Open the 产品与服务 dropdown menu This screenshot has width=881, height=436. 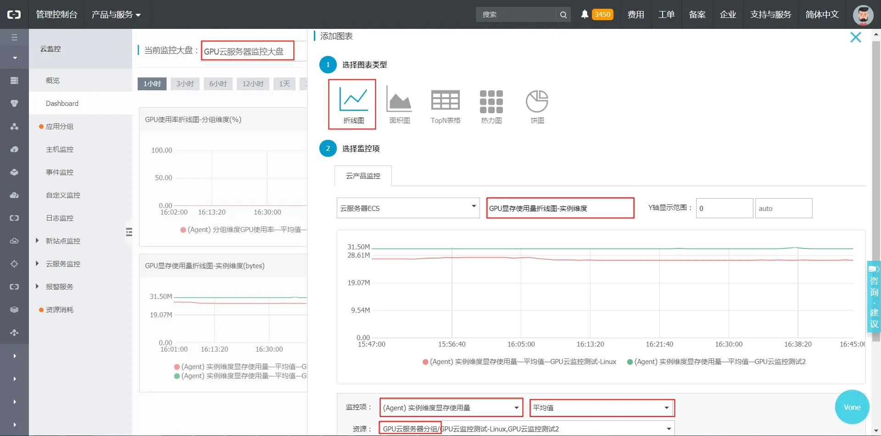click(x=116, y=15)
